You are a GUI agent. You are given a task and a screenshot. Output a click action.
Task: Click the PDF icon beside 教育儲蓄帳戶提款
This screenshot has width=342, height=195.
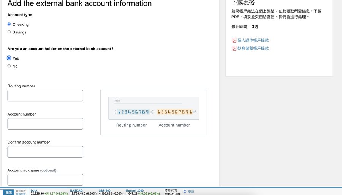coord(234,48)
